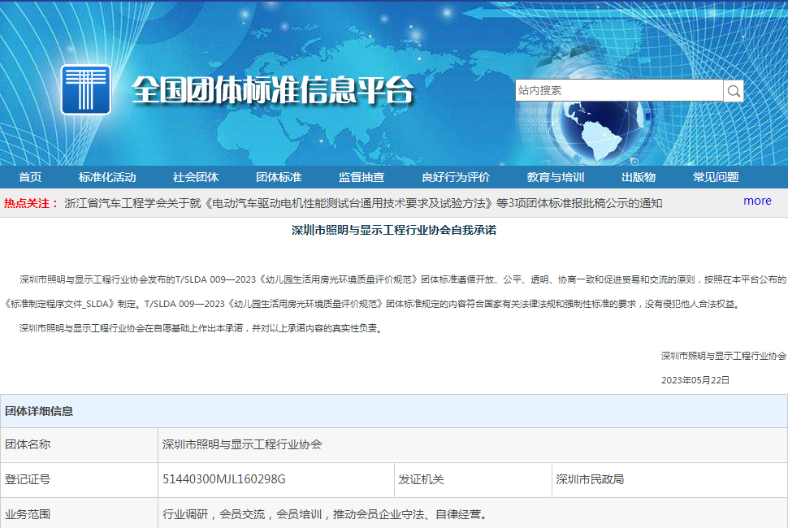Image resolution: width=788 pixels, height=528 pixels.
Task: Open the 浙江省汽车工程学会 hot news notice
Action: [x=363, y=203]
